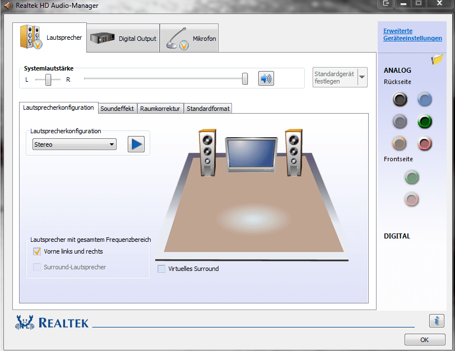This screenshot has height=351, width=455.
Task: Open the information button
Action: point(437,321)
